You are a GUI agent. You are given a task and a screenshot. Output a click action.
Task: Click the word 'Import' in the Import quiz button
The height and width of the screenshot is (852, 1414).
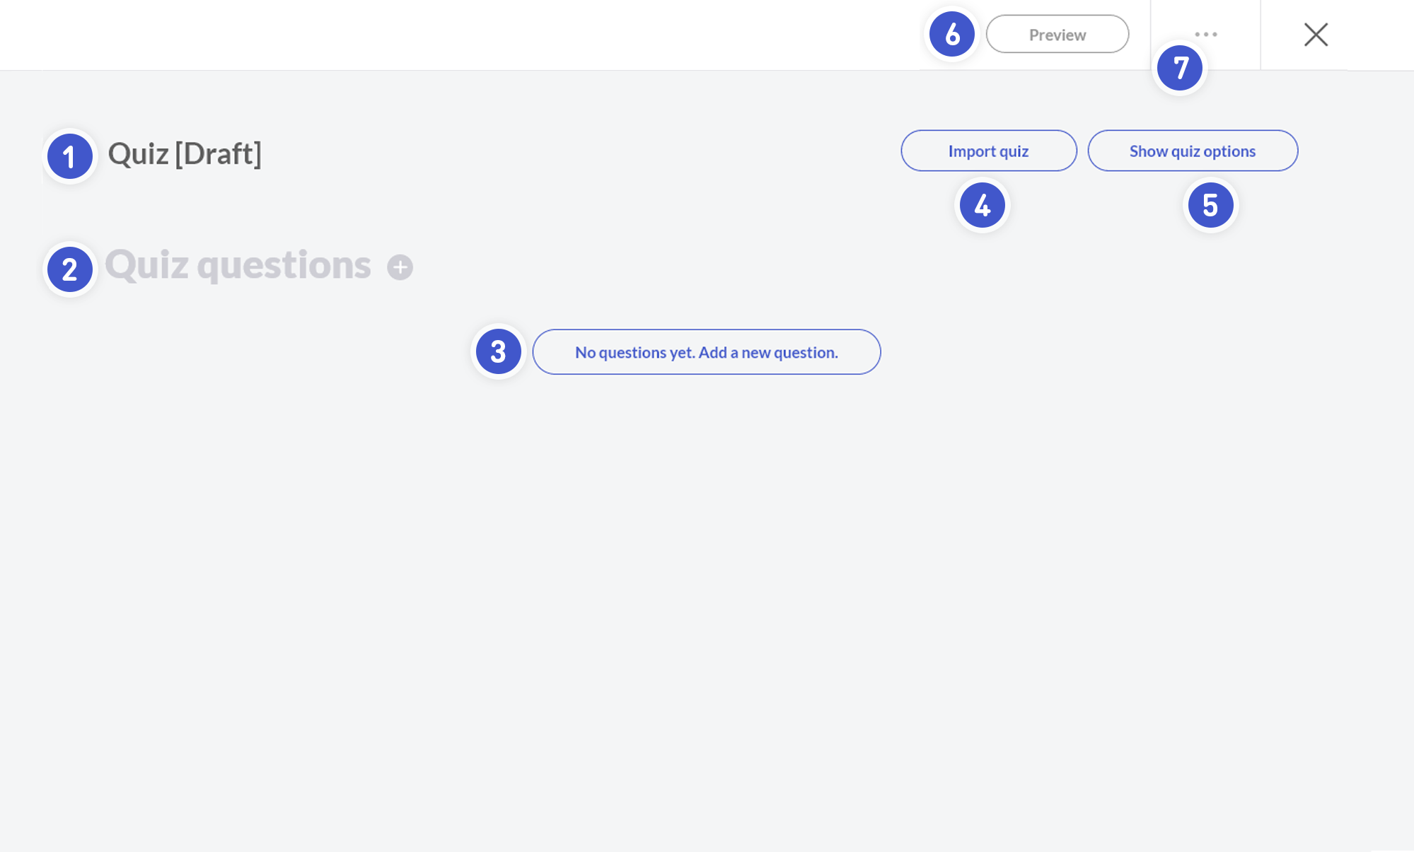[971, 151]
